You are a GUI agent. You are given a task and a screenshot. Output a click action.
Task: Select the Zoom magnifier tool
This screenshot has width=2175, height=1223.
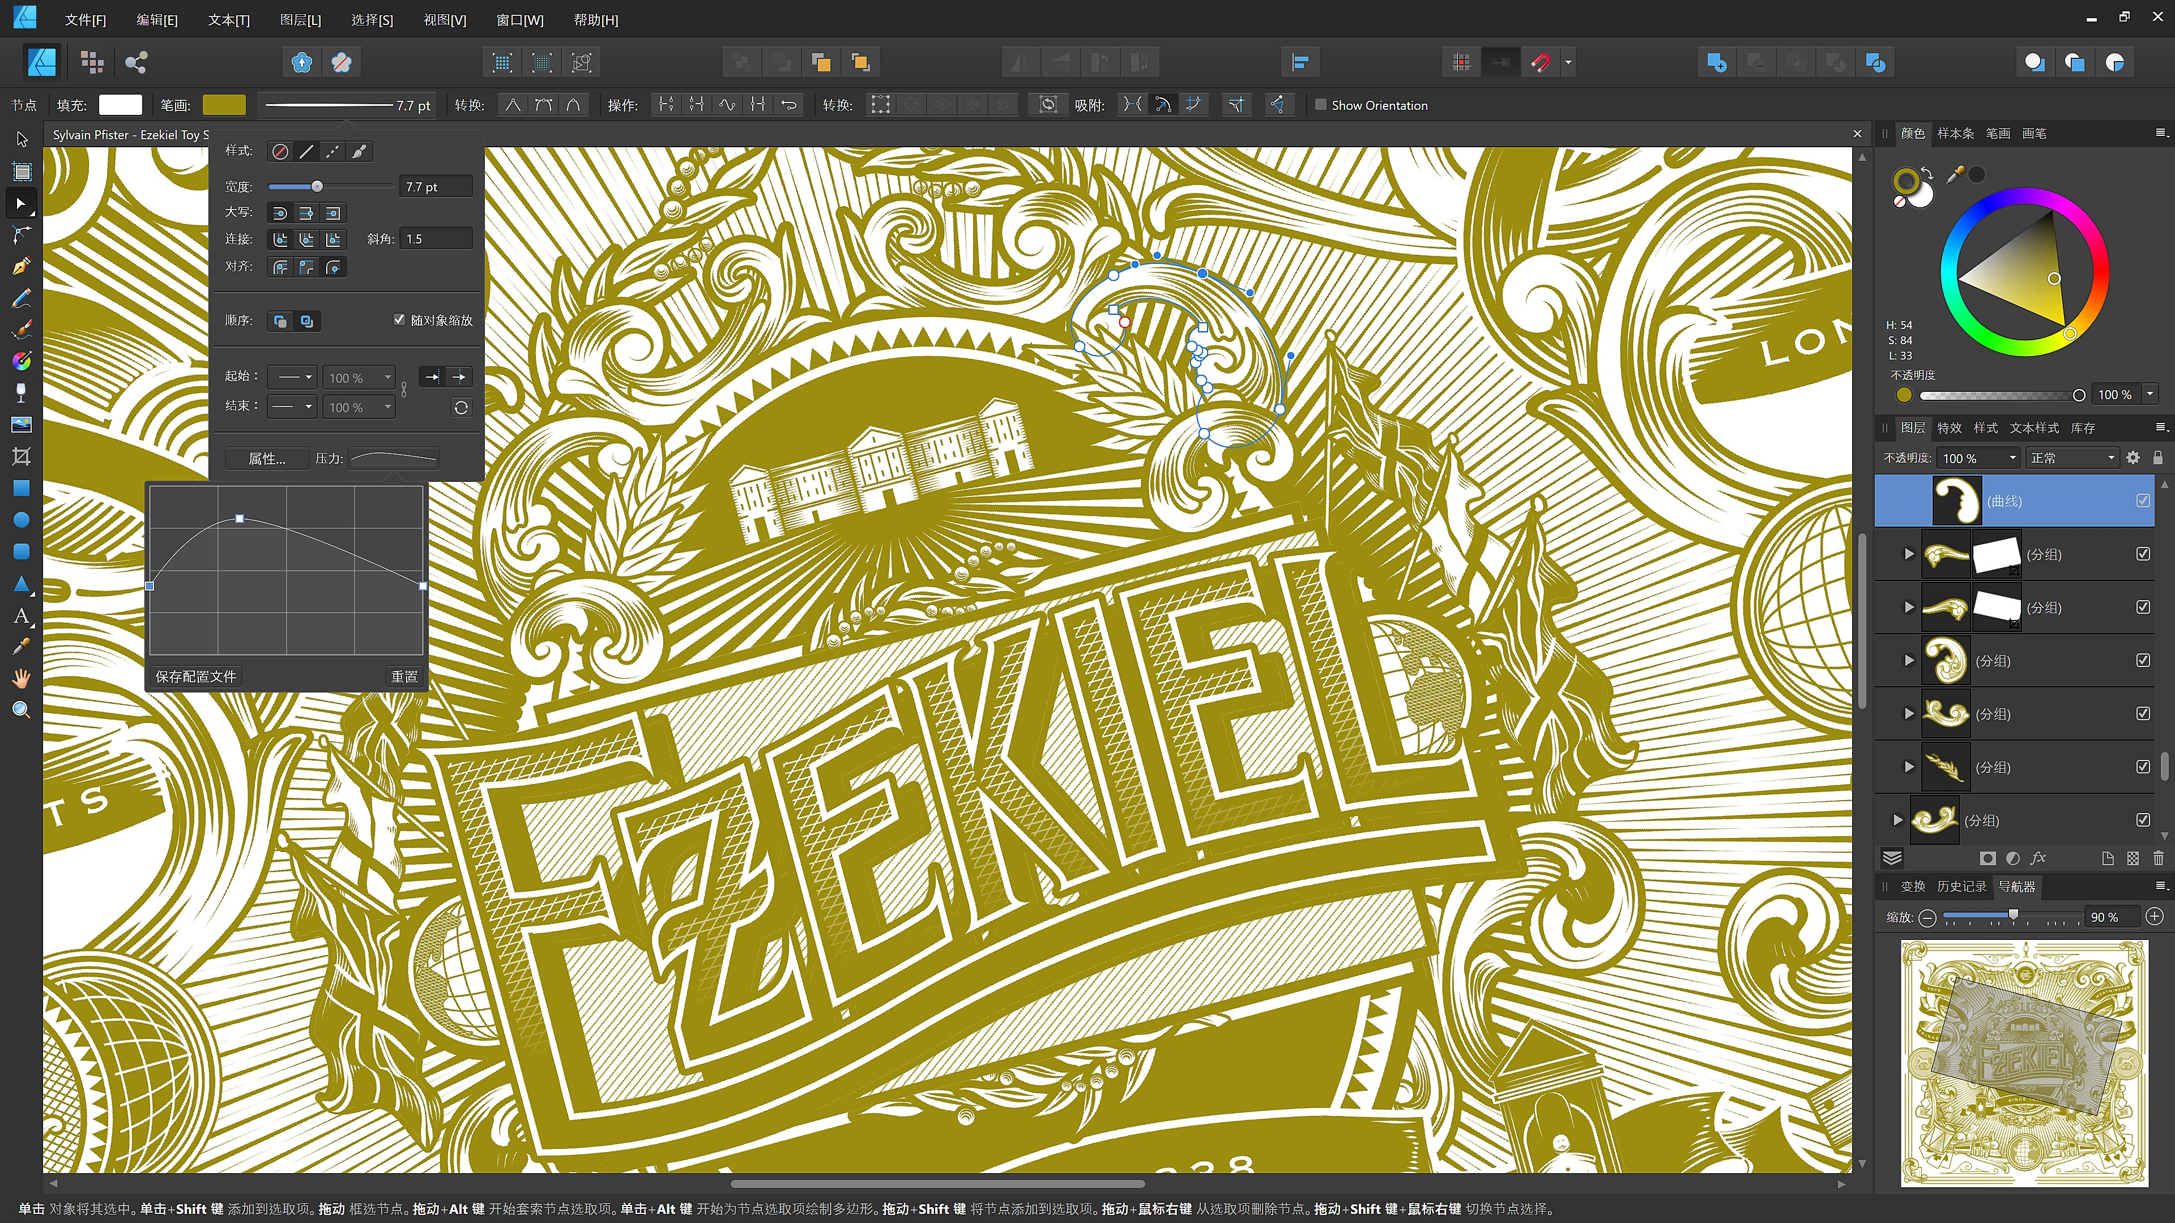[22, 710]
